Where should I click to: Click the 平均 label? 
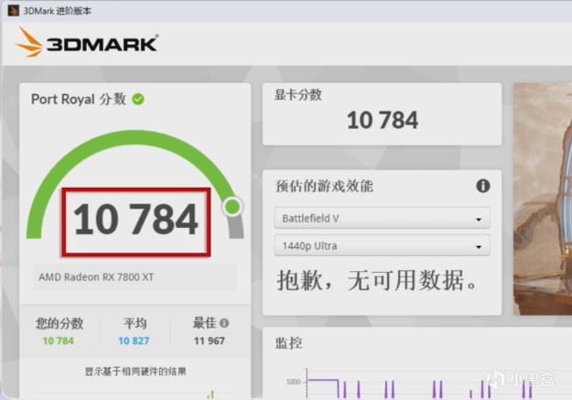[x=135, y=323]
